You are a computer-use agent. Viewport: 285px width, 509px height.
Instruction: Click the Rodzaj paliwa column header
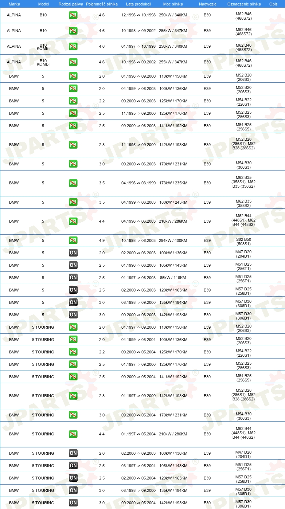click(x=71, y=4)
